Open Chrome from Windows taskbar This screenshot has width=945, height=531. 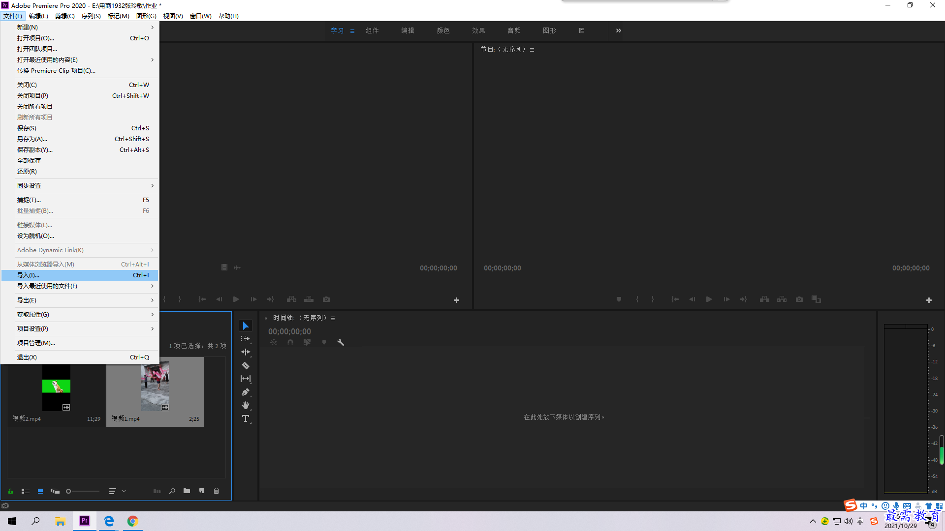coord(132,521)
